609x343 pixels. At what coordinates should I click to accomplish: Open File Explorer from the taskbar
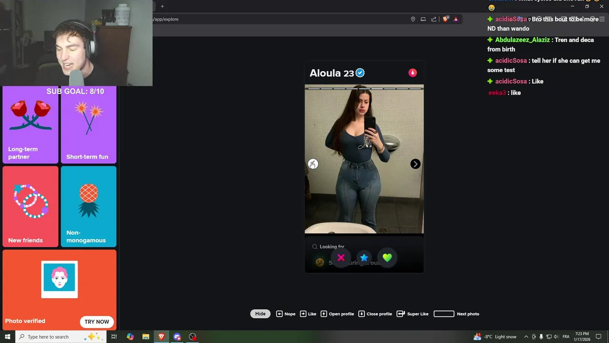[146, 337]
